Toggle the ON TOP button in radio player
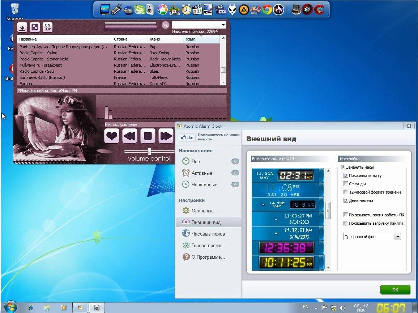 click(x=47, y=27)
